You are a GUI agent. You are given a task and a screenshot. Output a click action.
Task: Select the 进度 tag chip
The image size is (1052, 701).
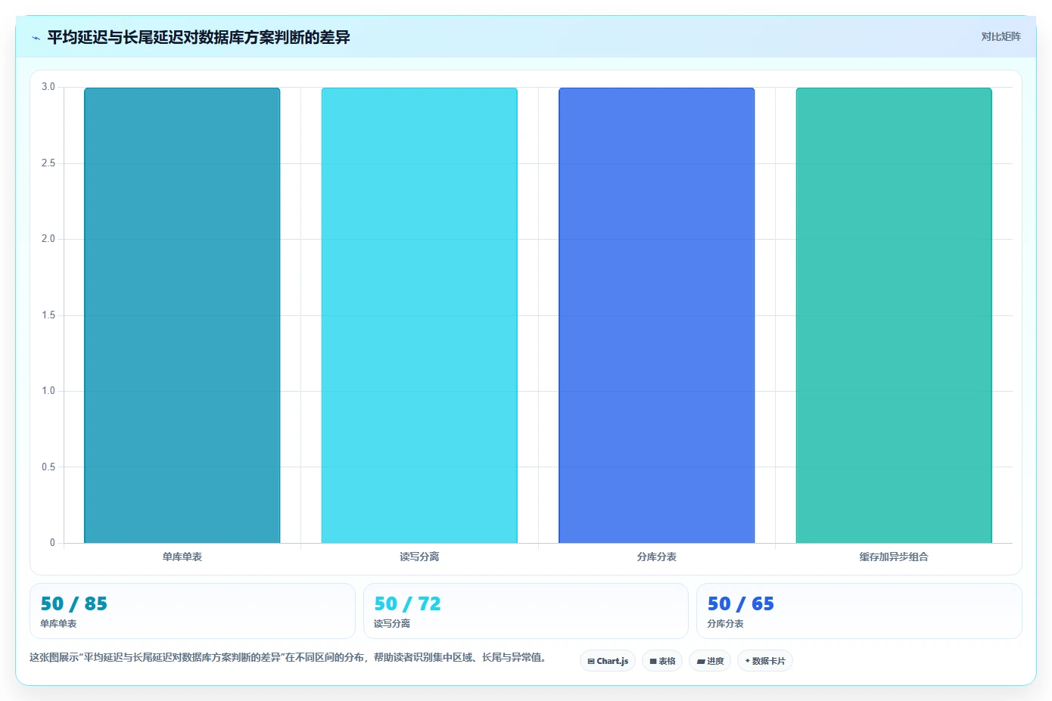(x=710, y=661)
